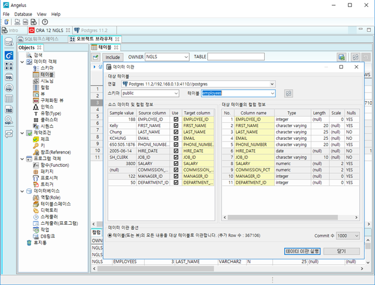
Task: Select 시노님 in Objects tree
Action: 47,81
